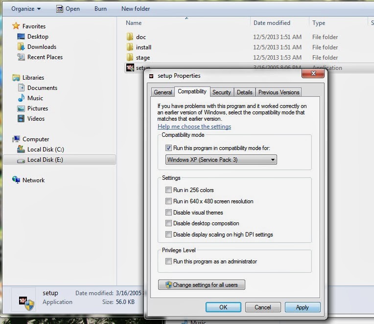
Task: Click the stage folder icon
Action: [130, 57]
